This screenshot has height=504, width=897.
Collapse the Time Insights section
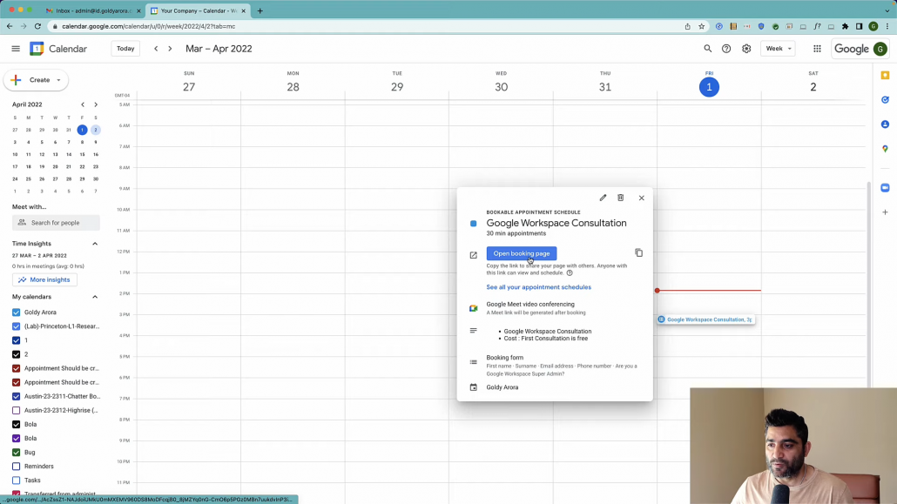click(95, 244)
